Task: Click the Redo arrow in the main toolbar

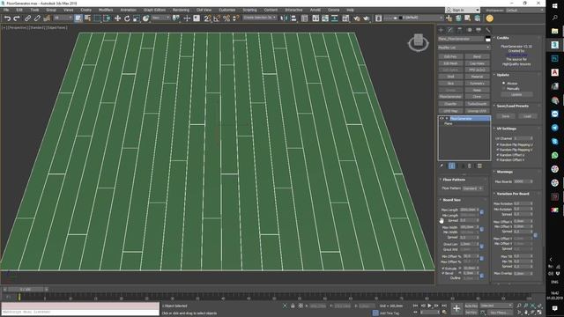Action: (17, 18)
